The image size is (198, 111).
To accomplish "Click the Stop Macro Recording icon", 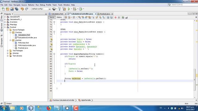I will click(x=119, y=17).
